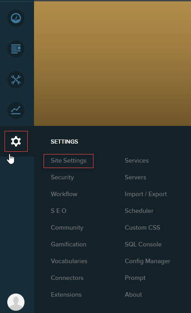This screenshot has height=313, width=191.
Task: Open the wrench and screwdriver tools icon
Action: [x=16, y=80]
